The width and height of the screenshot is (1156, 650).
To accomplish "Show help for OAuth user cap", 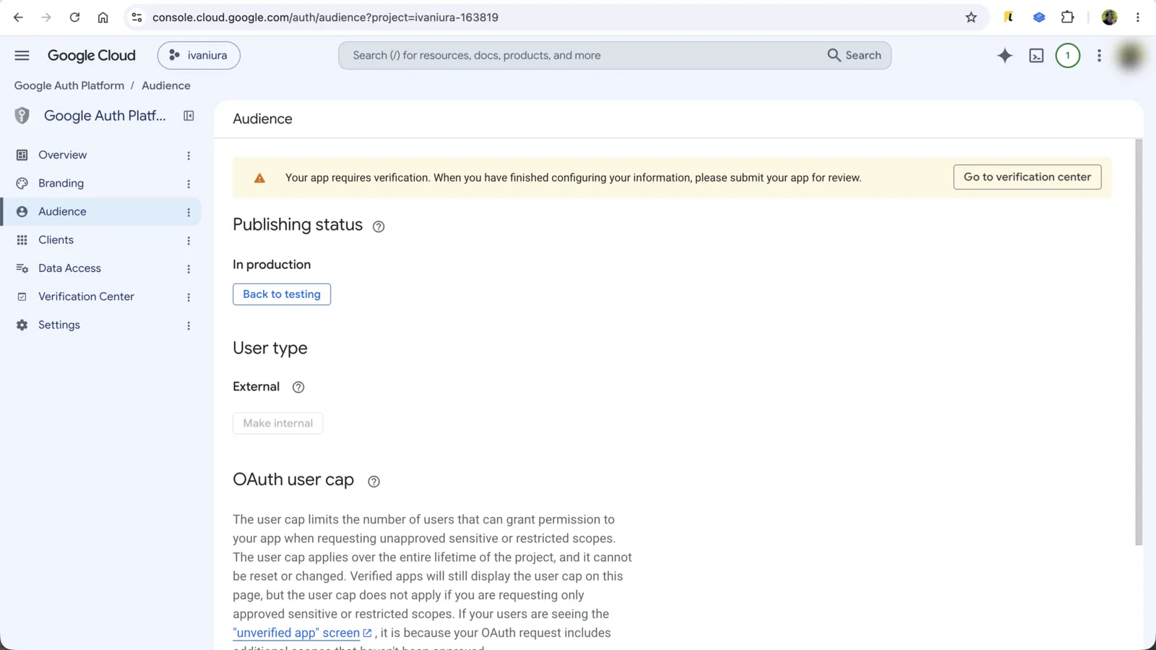I will (374, 482).
